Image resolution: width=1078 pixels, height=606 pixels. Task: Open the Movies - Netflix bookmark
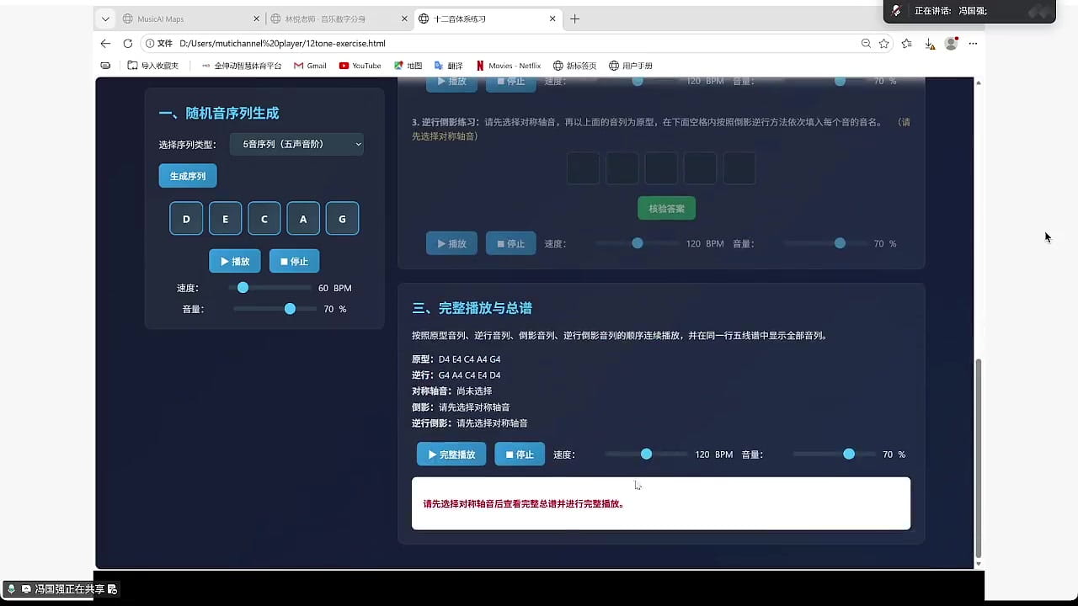[x=508, y=66]
